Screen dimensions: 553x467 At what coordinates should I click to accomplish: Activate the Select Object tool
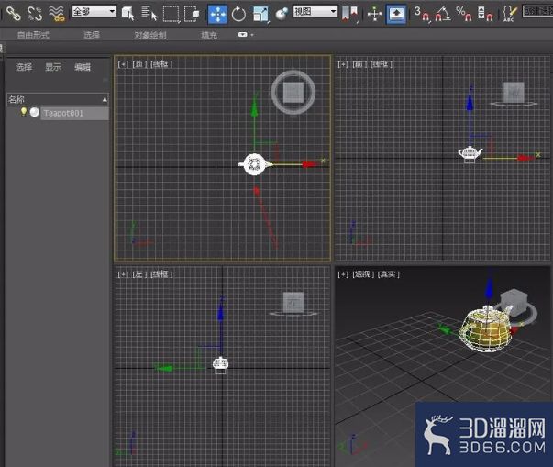pos(128,14)
